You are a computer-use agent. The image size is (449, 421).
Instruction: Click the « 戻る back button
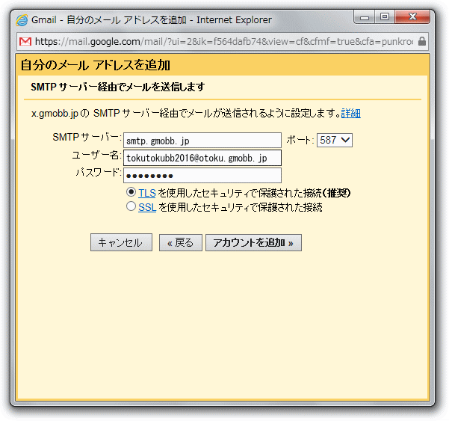(x=180, y=243)
